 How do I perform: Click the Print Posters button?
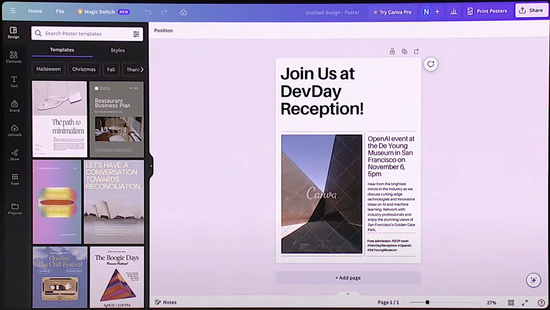click(487, 11)
